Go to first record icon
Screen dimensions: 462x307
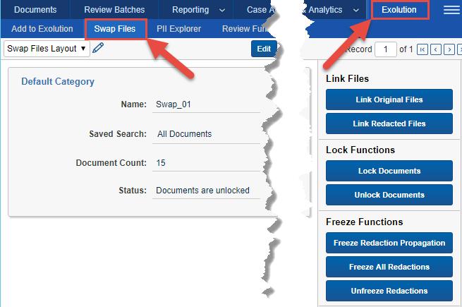(423, 49)
